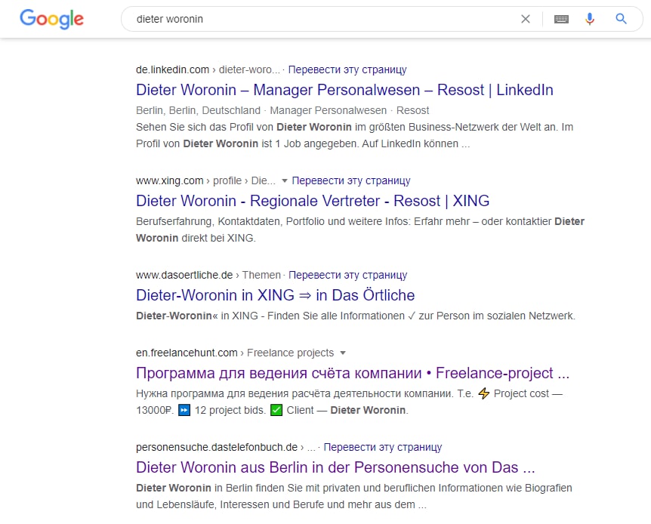Screen dimensions: 651x524
Task: Open the Dieter Woronin LinkedIn result
Action: coord(344,90)
